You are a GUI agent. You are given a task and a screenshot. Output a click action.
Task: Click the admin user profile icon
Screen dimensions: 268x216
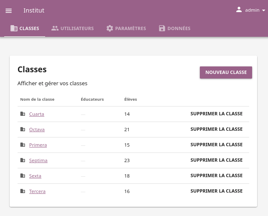point(239,10)
